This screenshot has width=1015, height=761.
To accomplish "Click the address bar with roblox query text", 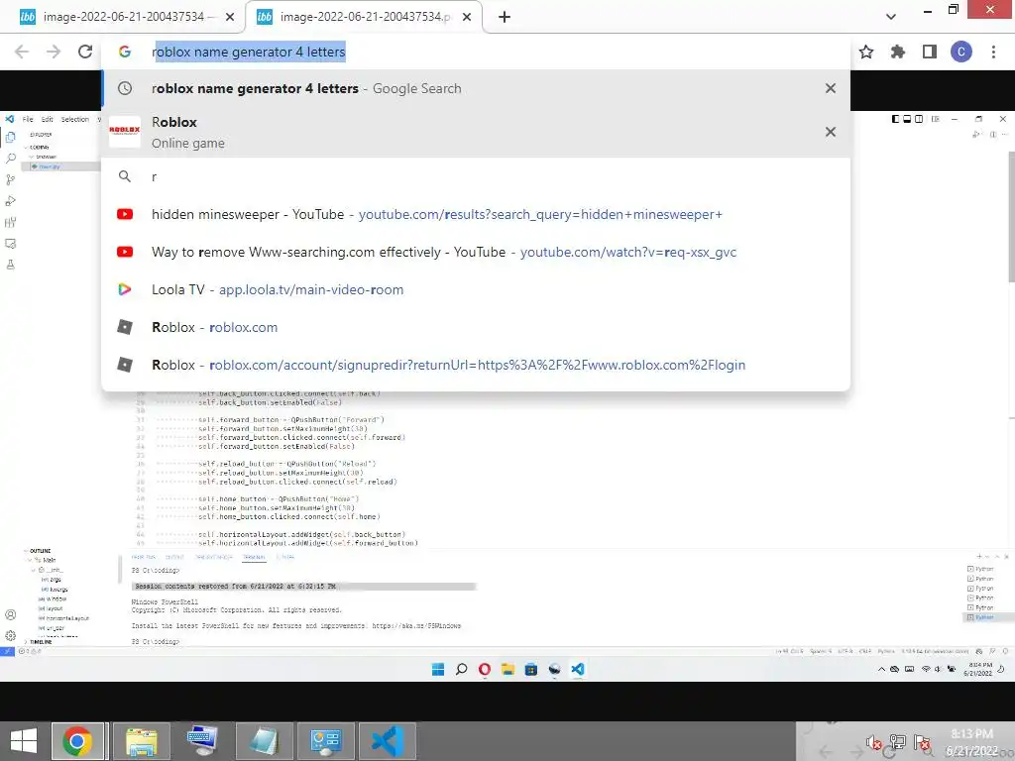I will [x=476, y=52].
